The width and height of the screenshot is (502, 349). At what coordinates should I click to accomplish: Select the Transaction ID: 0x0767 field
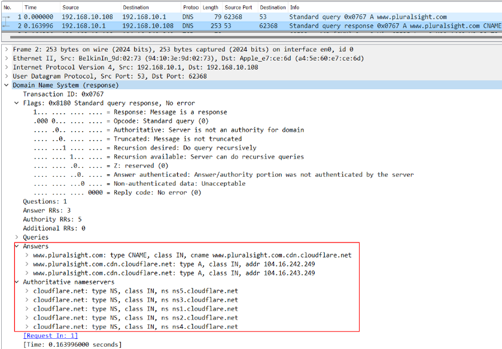coord(63,94)
